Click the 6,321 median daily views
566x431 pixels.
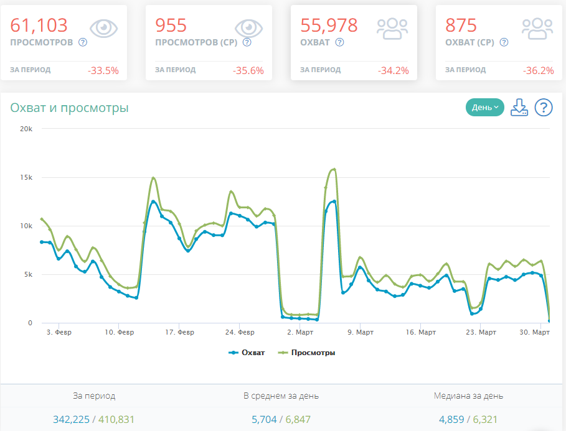(x=485, y=419)
